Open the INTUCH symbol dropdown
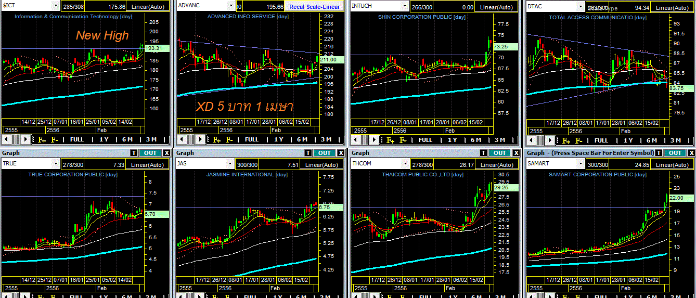Screen dimensions: 696x298 point(404,6)
